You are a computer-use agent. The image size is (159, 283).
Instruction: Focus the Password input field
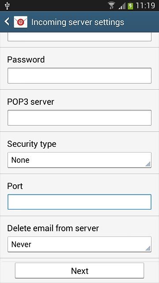pyautogui.click(x=79, y=76)
